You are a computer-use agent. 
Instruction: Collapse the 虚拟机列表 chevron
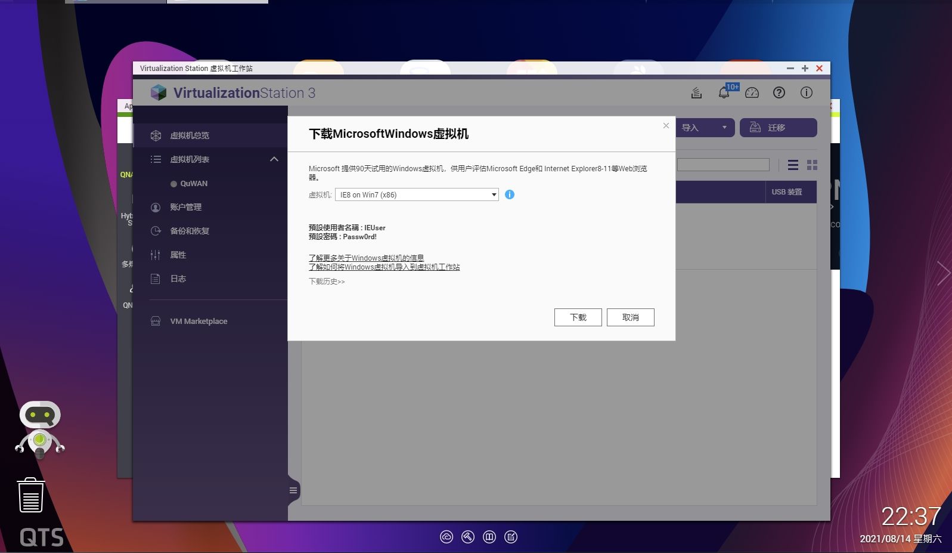pos(274,159)
